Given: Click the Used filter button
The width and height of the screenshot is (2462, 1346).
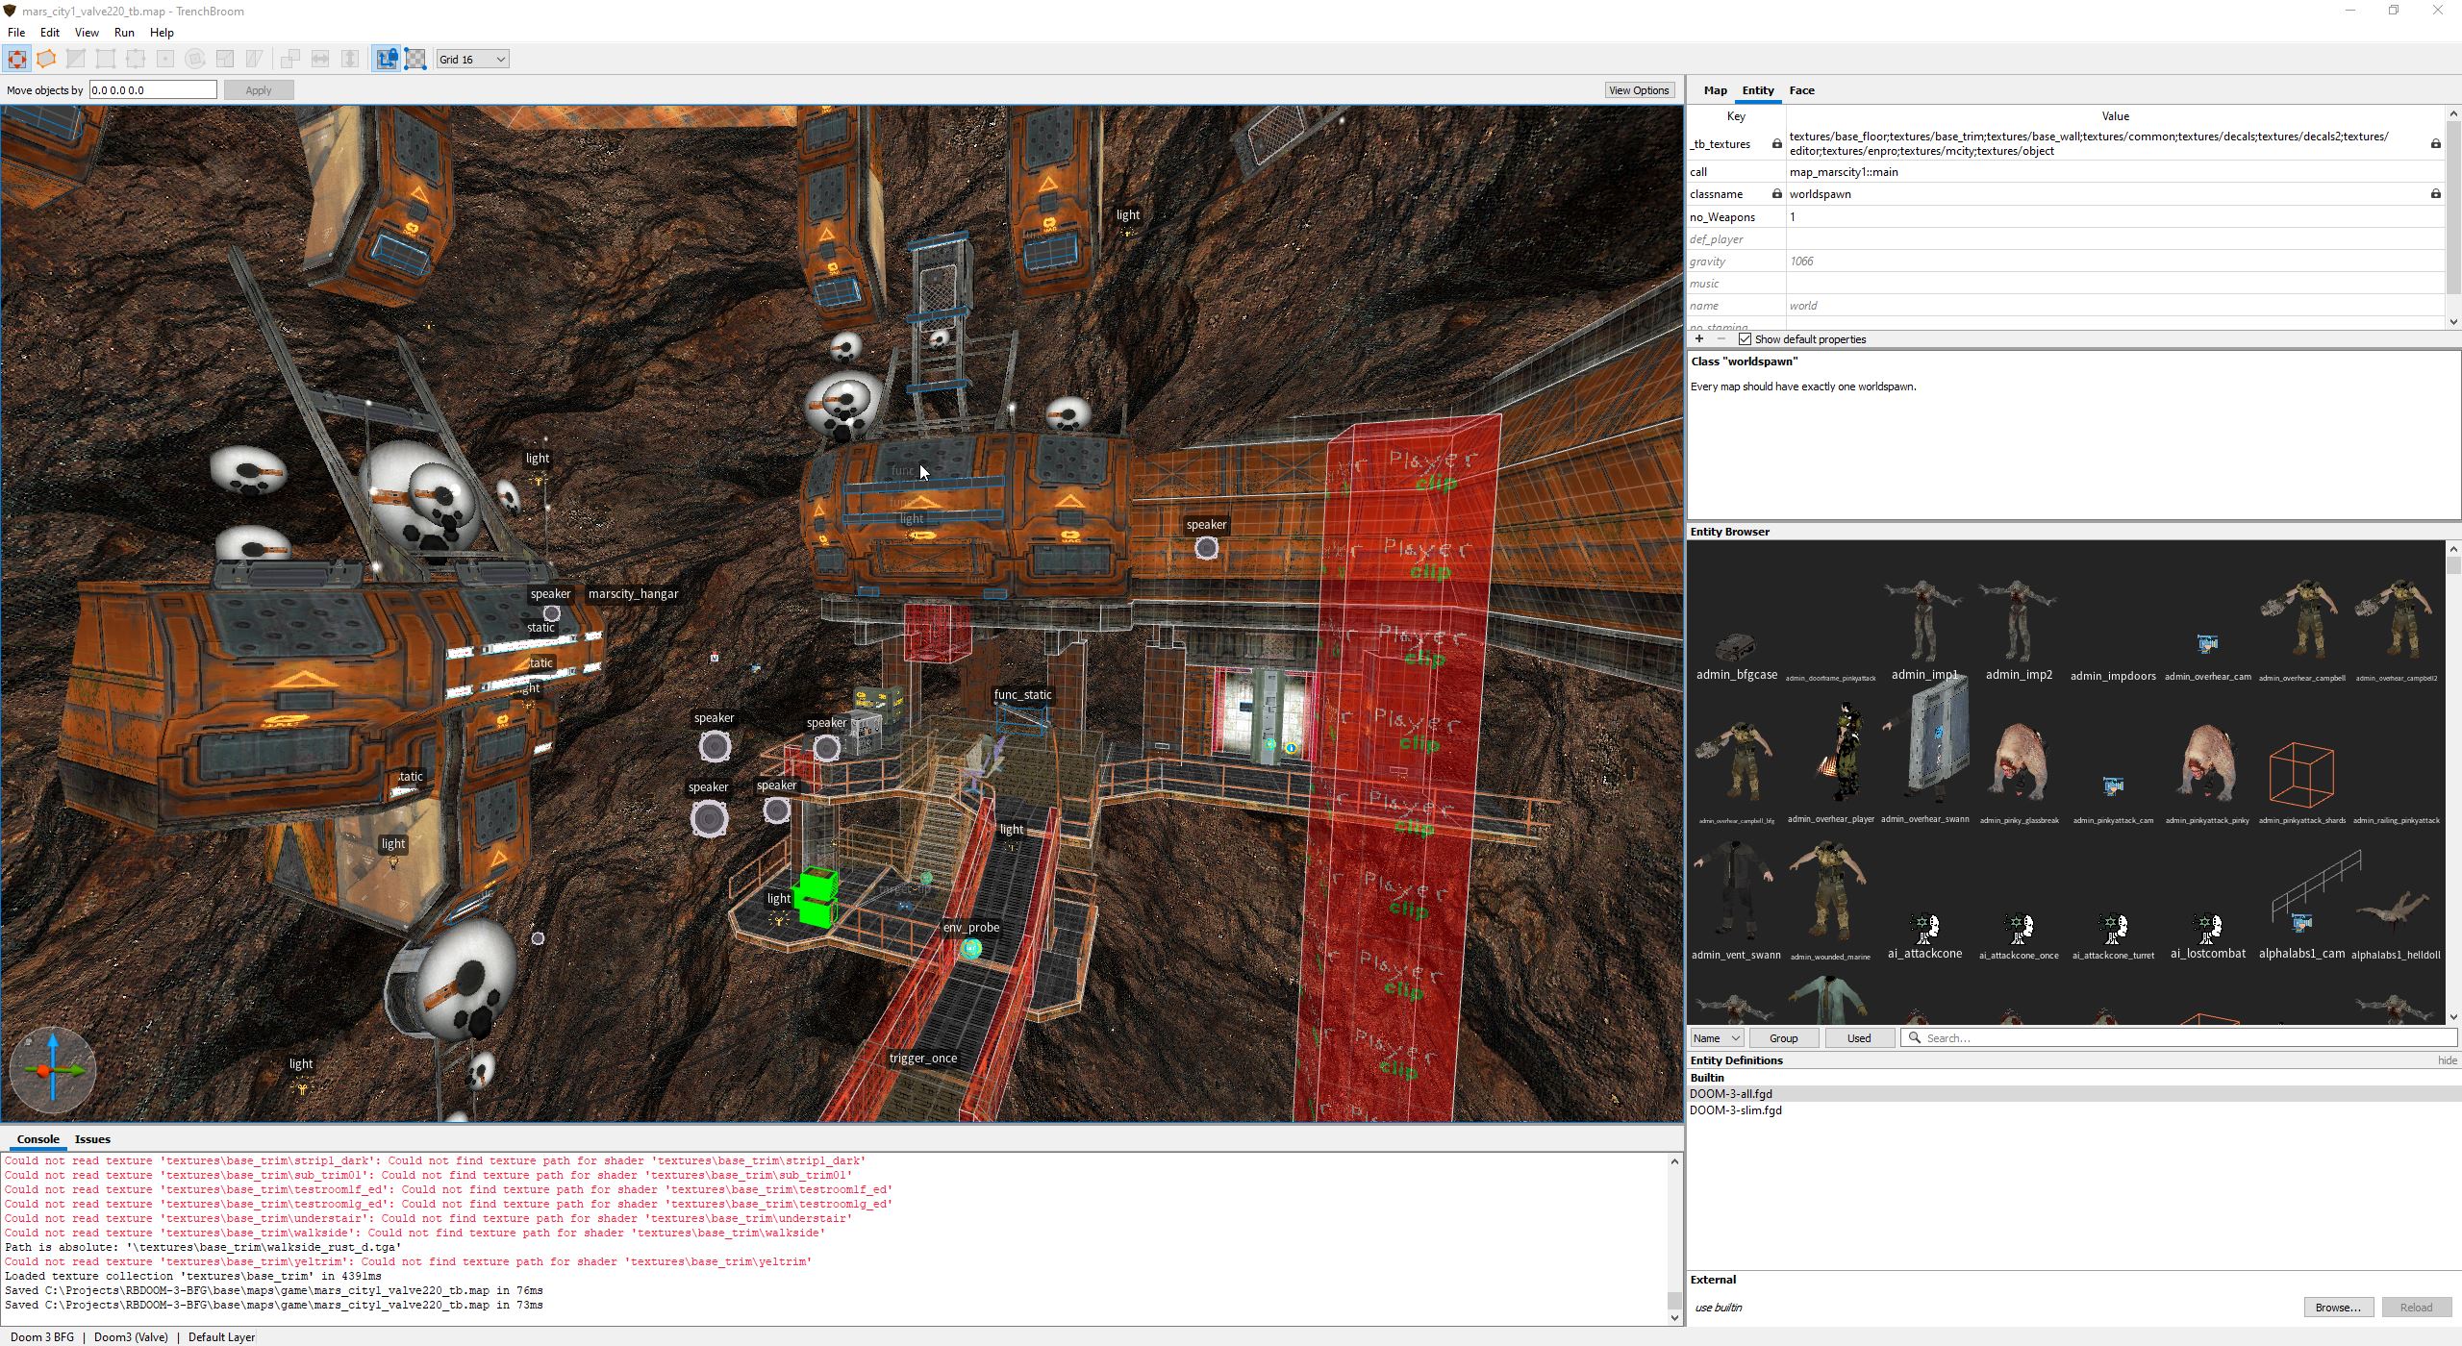Looking at the screenshot, I should coord(1858,1038).
